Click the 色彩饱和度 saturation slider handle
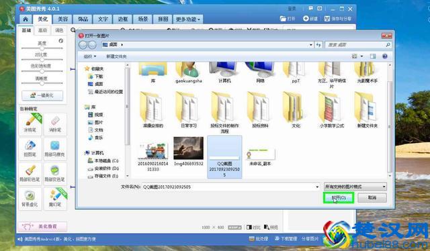 click(x=42, y=71)
